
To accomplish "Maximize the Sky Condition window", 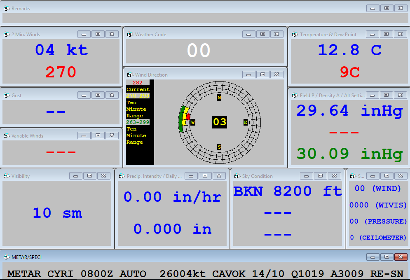I will pos(320,176).
